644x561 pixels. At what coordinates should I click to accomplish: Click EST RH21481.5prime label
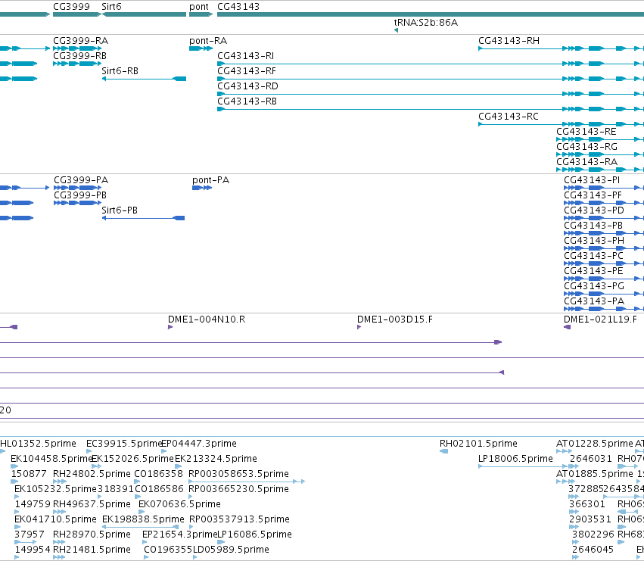pos(92,550)
